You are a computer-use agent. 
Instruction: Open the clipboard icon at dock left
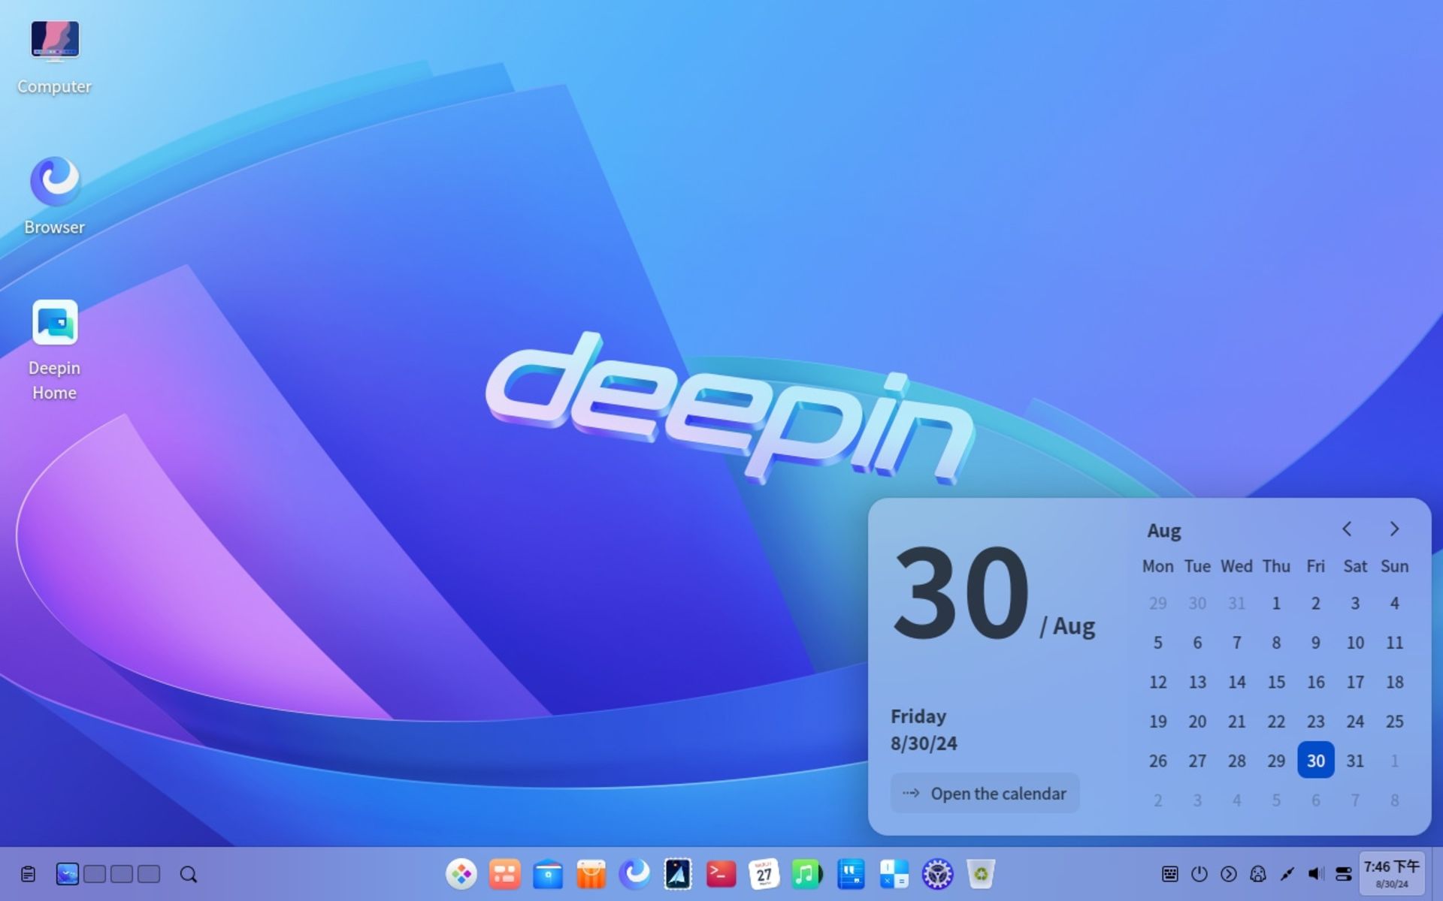coord(29,874)
